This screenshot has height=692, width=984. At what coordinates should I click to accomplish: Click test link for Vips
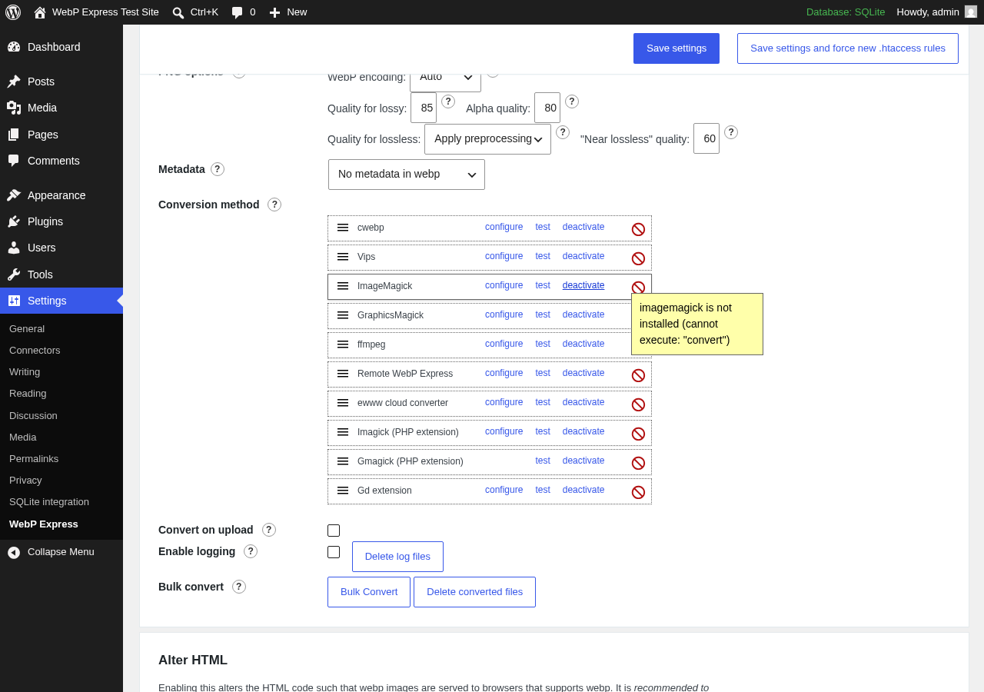(x=543, y=256)
